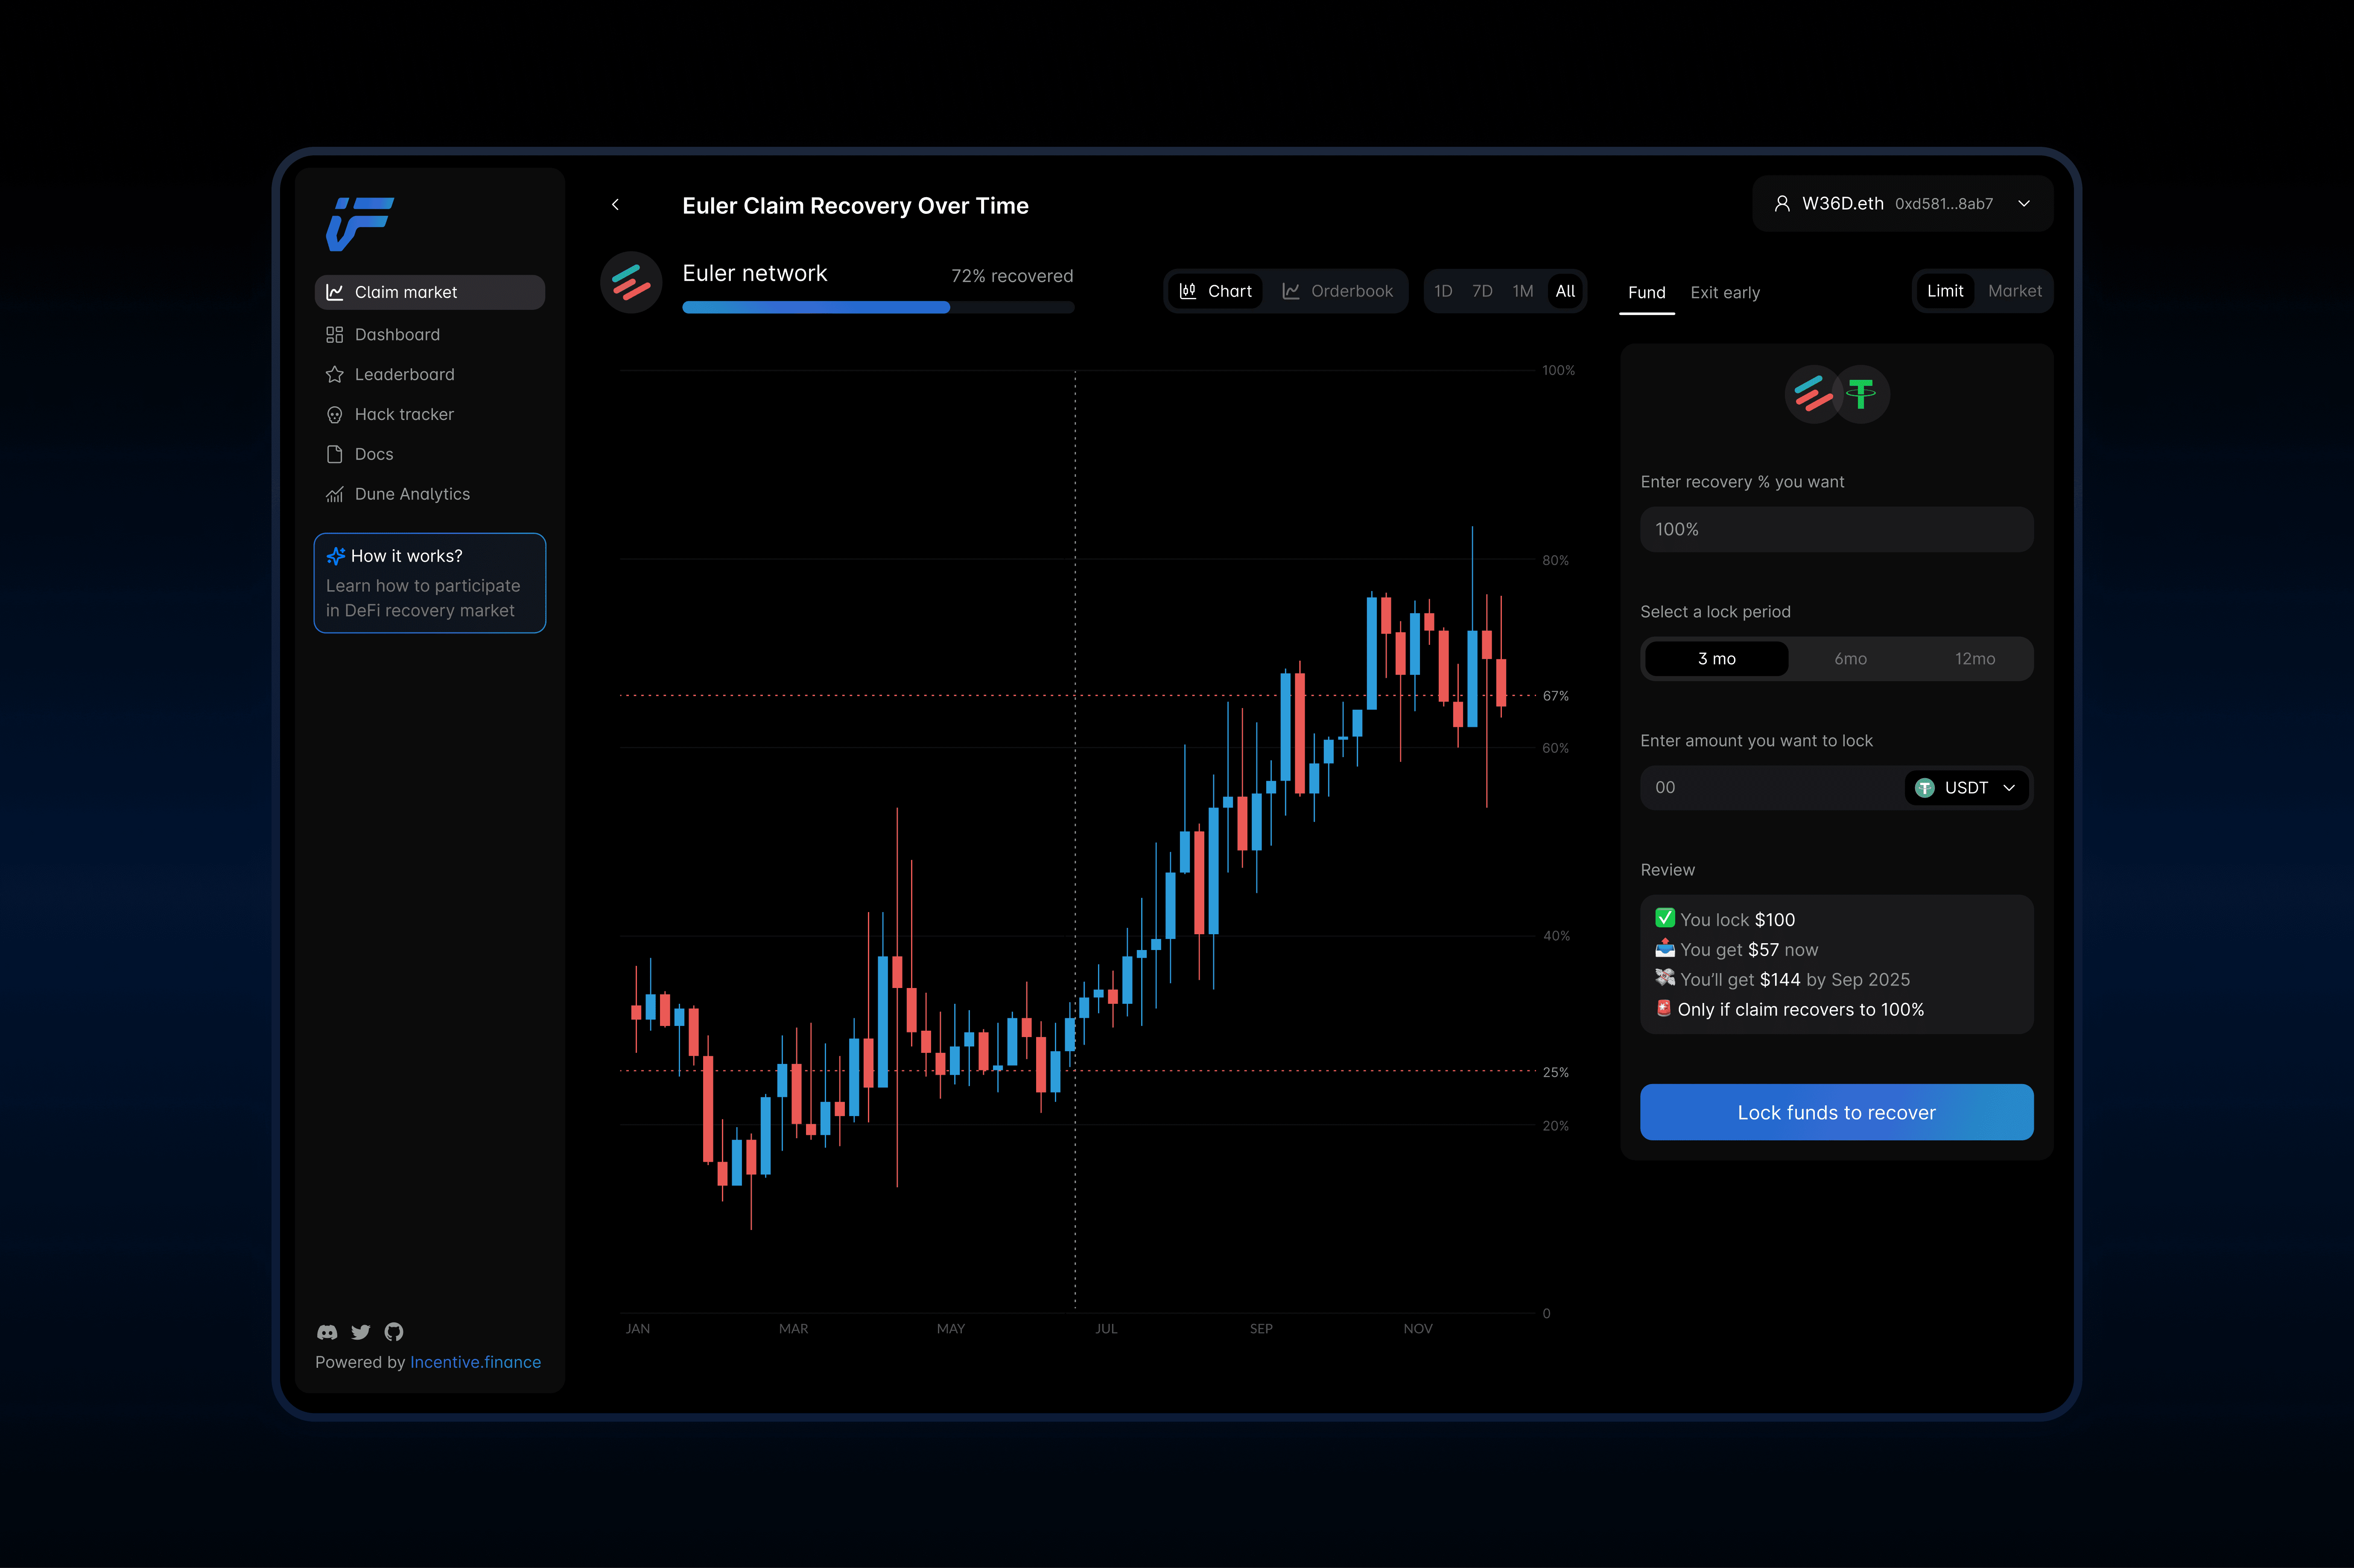This screenshot has height=1568, width=2354.
Task: Click the back arrow beside the page title
Action: tap(616, 205)
